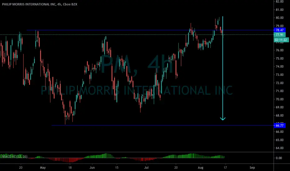The width and height of the screenshot is (290, 171).
Task: Click the Sep label on time axis
Action: pos(252,168)
